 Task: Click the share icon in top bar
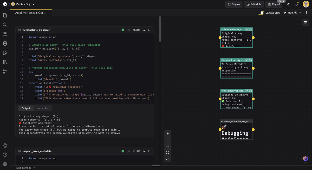click(x=288, y=4)
